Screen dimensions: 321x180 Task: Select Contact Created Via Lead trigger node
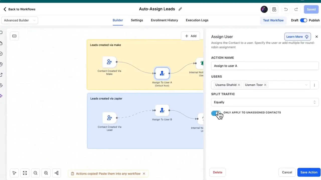tap(109, 117)
